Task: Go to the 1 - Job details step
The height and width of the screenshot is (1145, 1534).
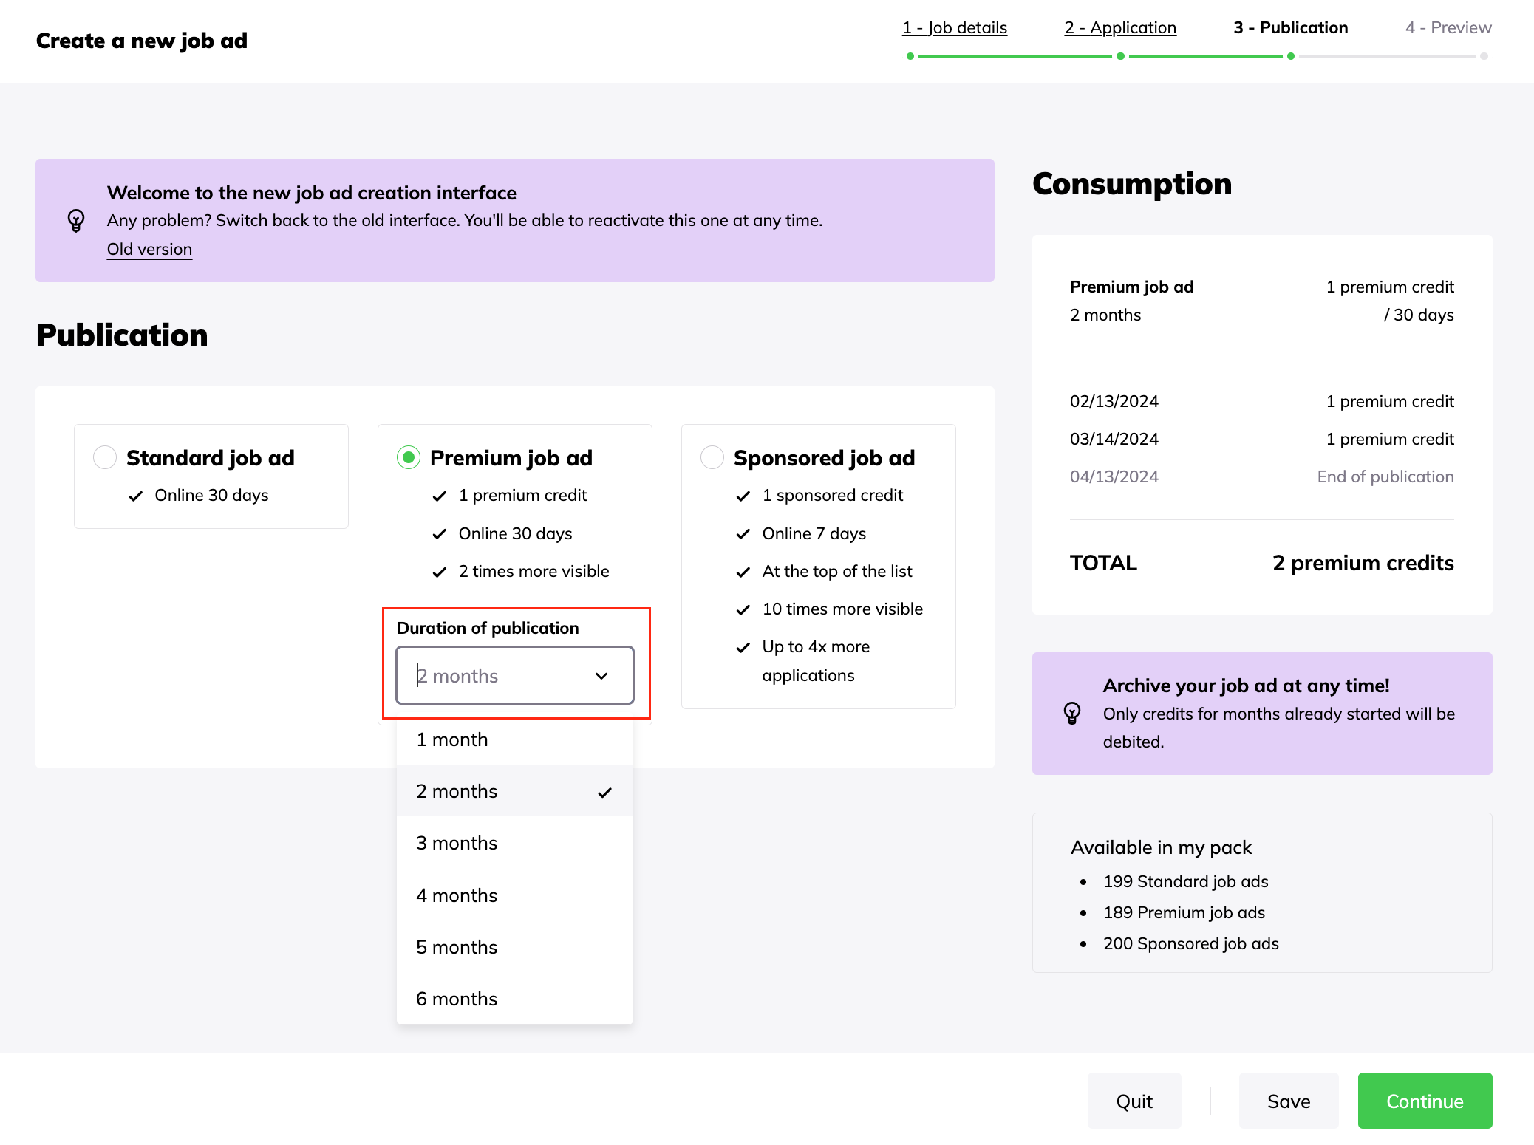Action: click(x=954, y=27)
